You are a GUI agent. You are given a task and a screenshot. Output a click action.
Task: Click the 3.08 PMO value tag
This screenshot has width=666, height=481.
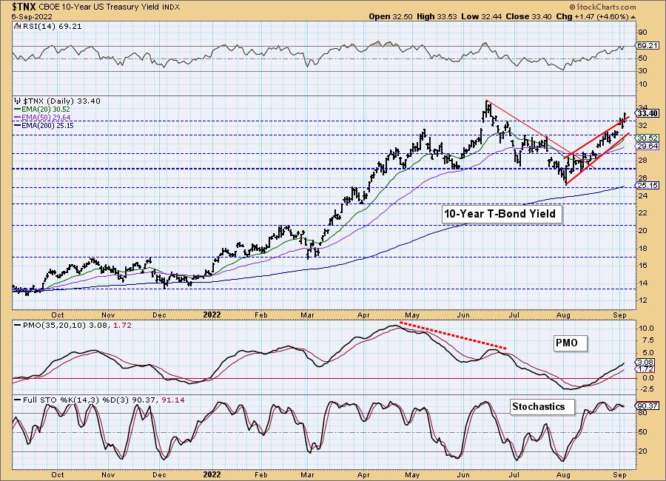(x=646, y=363)
